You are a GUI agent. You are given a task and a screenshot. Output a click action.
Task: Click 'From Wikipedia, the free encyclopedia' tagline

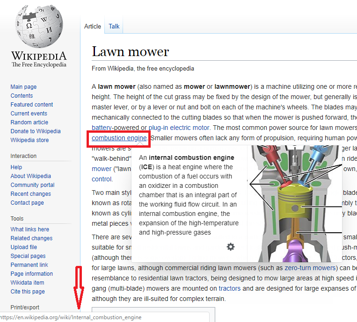(x=143, y=68)
